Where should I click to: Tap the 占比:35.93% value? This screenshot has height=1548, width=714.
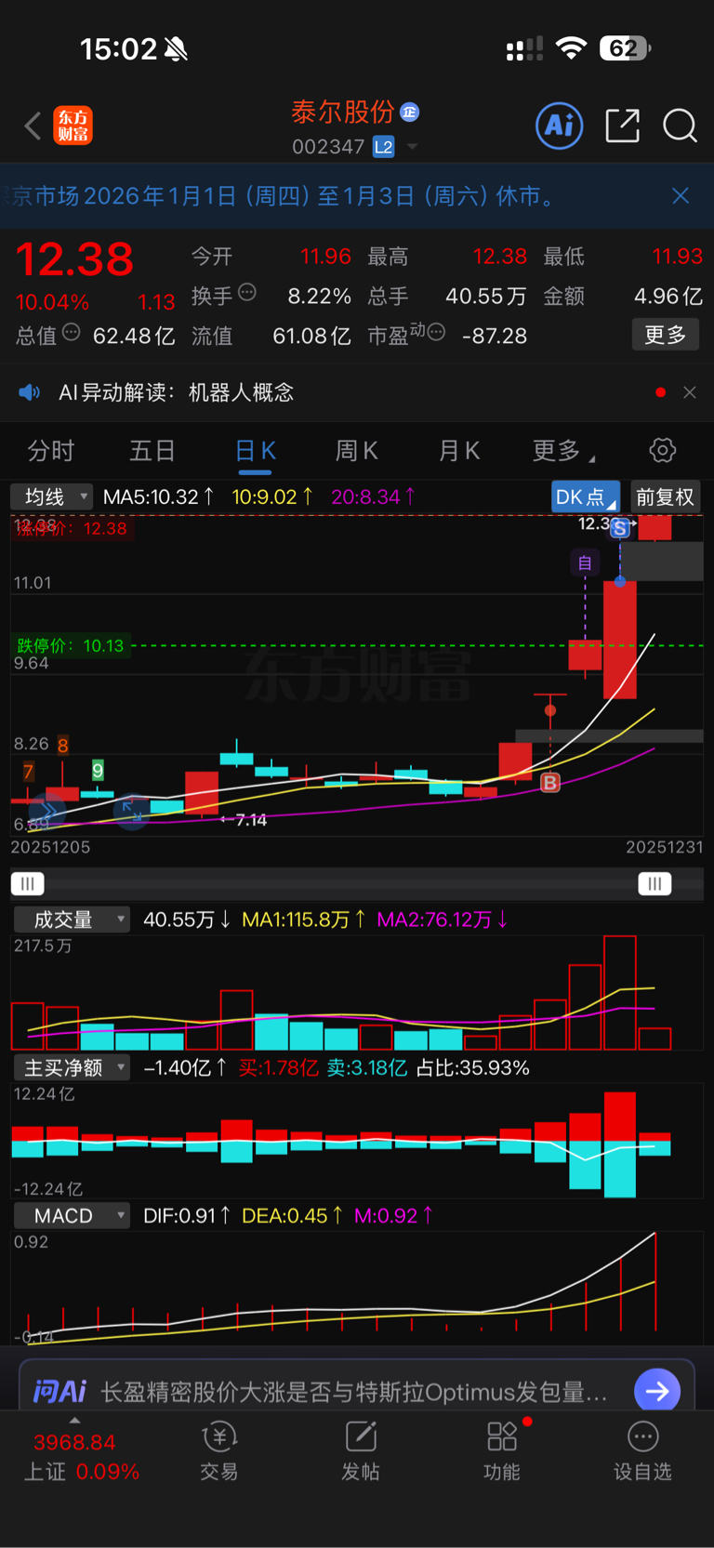[472, 1067]
